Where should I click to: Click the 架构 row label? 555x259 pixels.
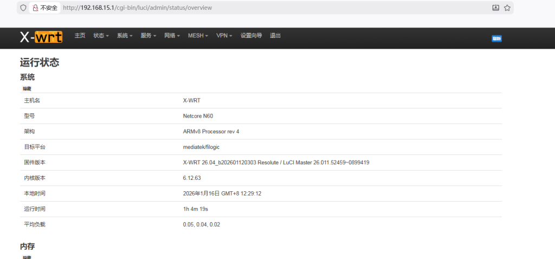pyautogui.click(x=29, y=132)
